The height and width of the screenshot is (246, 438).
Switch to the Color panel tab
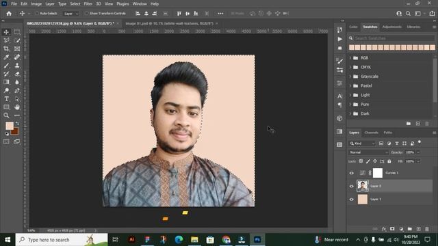coord(353,27)
